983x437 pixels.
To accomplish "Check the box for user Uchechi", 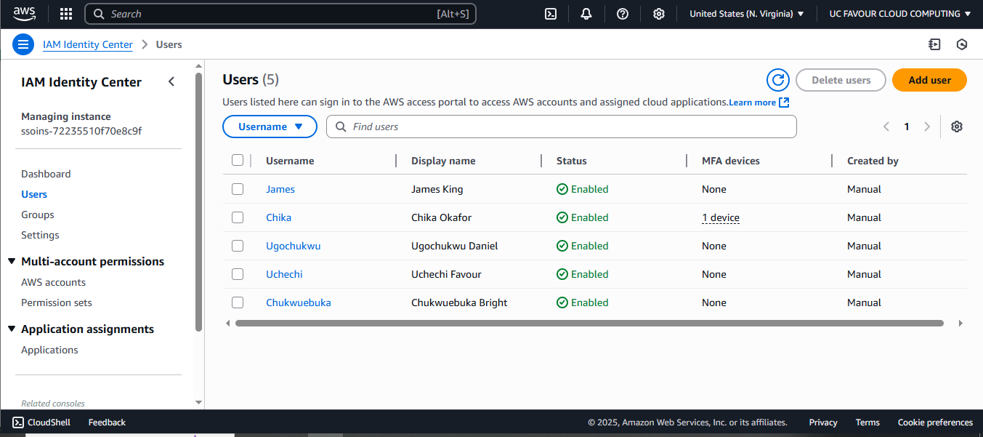I will pos(238,274).
